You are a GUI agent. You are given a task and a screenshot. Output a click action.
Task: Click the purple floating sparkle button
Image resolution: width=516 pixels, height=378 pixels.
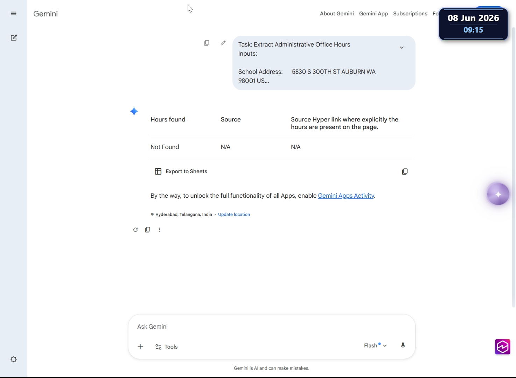[x=498, y=194]
